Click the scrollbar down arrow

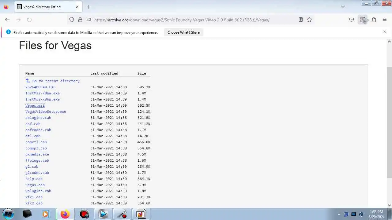(x=389, y=205)
